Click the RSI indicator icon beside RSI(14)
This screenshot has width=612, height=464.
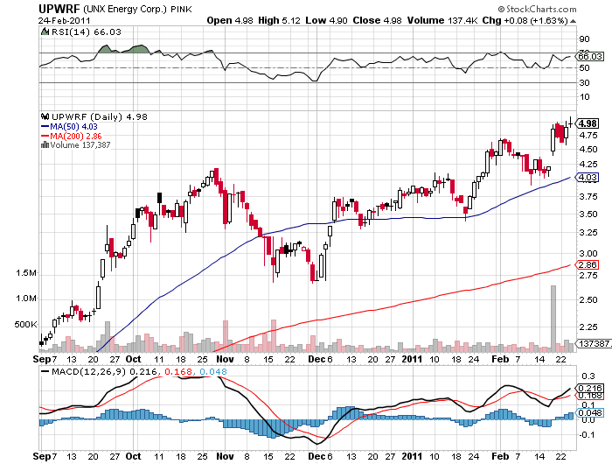(x=45, y=32)
